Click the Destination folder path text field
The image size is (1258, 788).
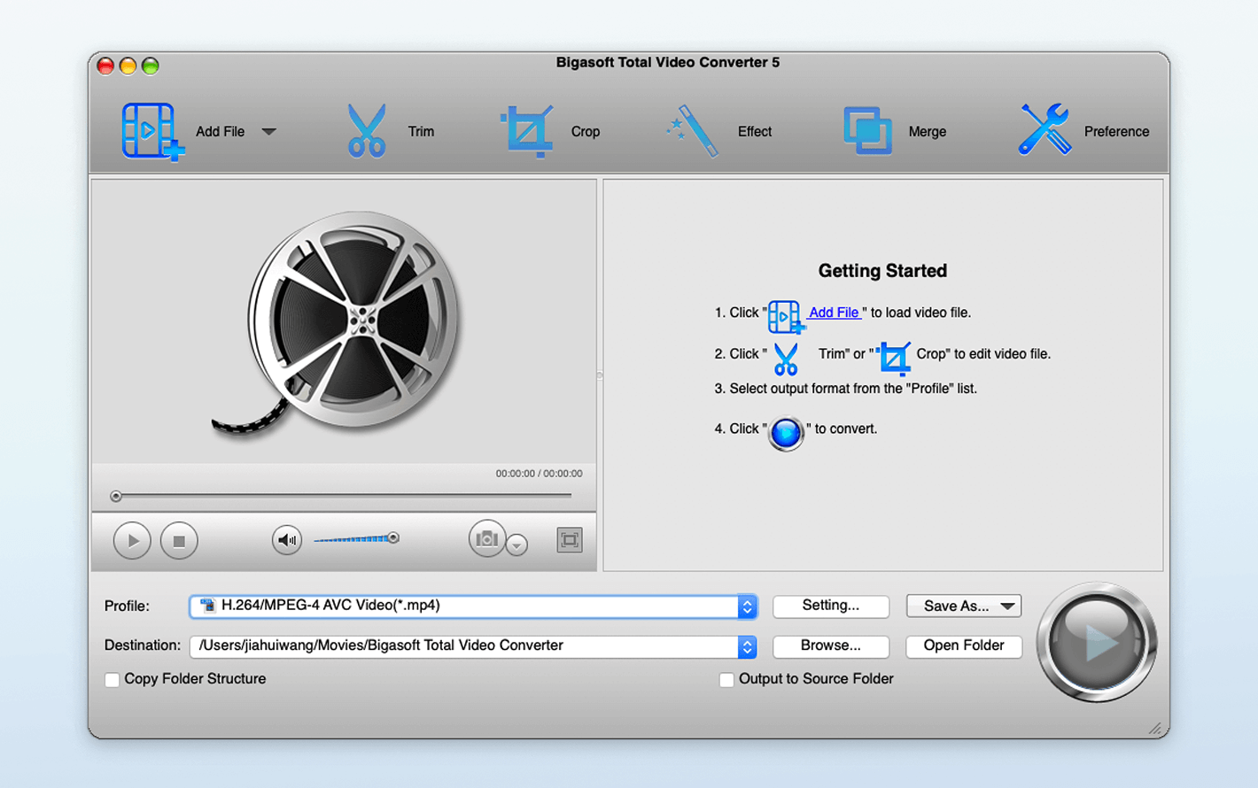coord(464,646)
